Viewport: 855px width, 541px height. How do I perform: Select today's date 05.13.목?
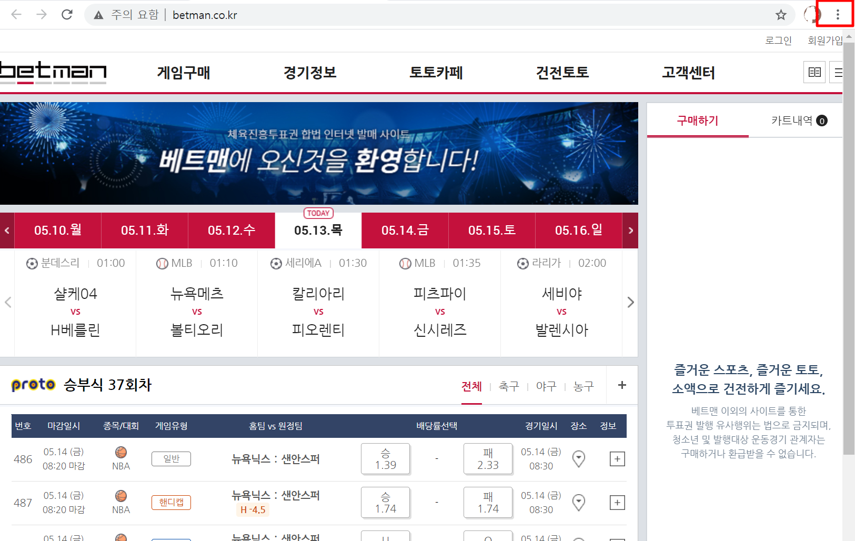318,231
